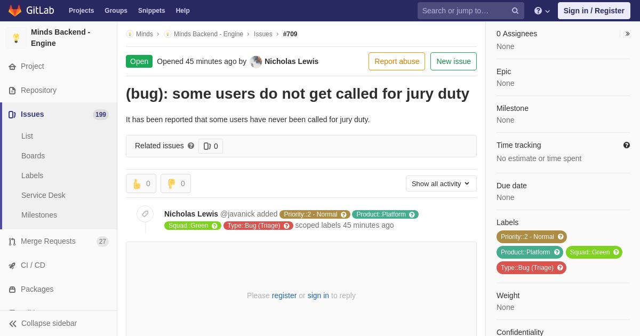This screenshot has height=336, width=640.
Task: Click help icon on sidebar Type::Bug label
Action: pyautogui.click(x=560, y=268)
